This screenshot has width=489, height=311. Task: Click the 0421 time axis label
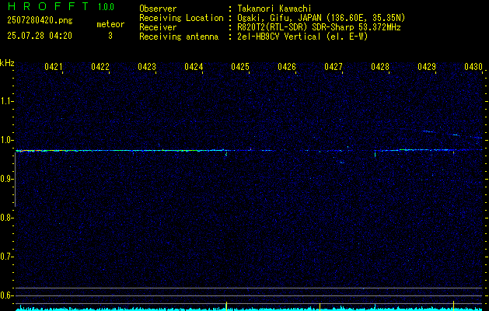(x=54, y=67)
